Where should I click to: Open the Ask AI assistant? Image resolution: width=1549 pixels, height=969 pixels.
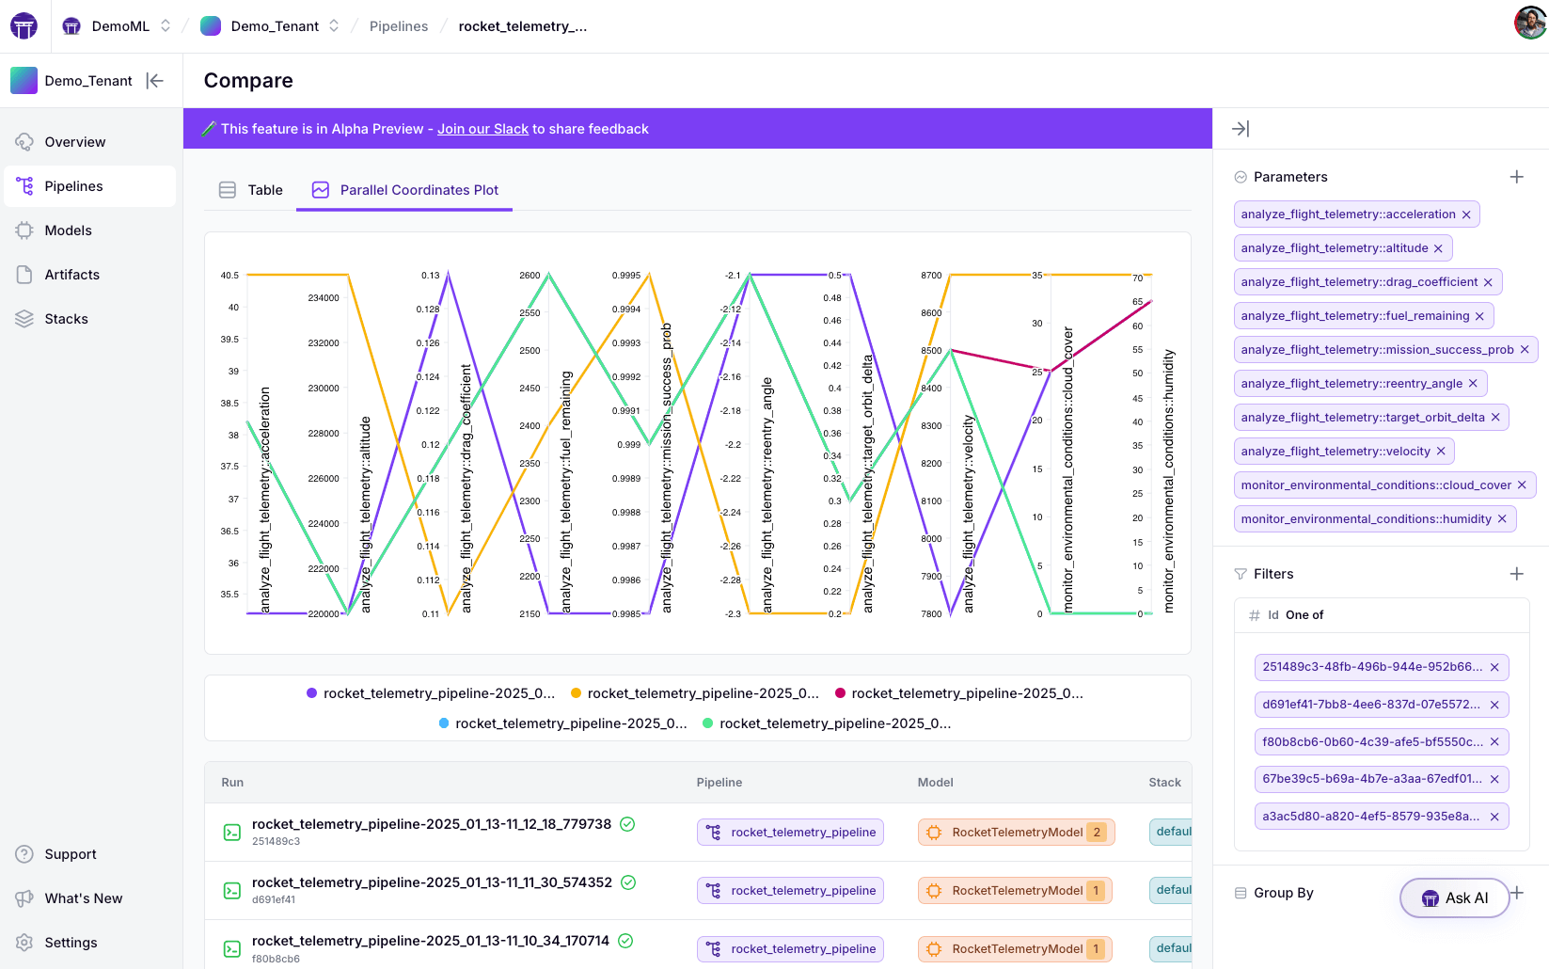(x=1454, y=898)
